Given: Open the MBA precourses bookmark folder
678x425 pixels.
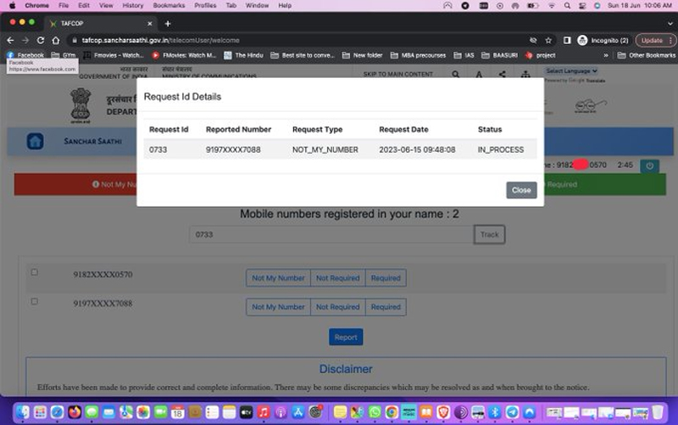Looking at the screenshot, I should coord(418,55).
